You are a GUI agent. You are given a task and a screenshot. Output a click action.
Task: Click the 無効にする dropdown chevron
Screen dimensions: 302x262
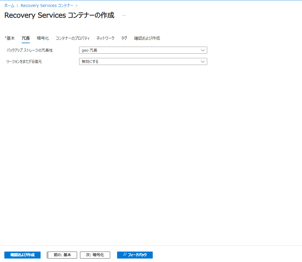[x=203, y=61]
